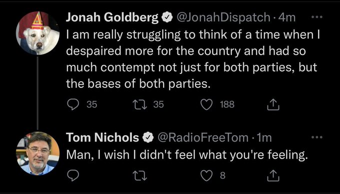View the 188 likes count
340x194 pixels.
click(227, 104)
